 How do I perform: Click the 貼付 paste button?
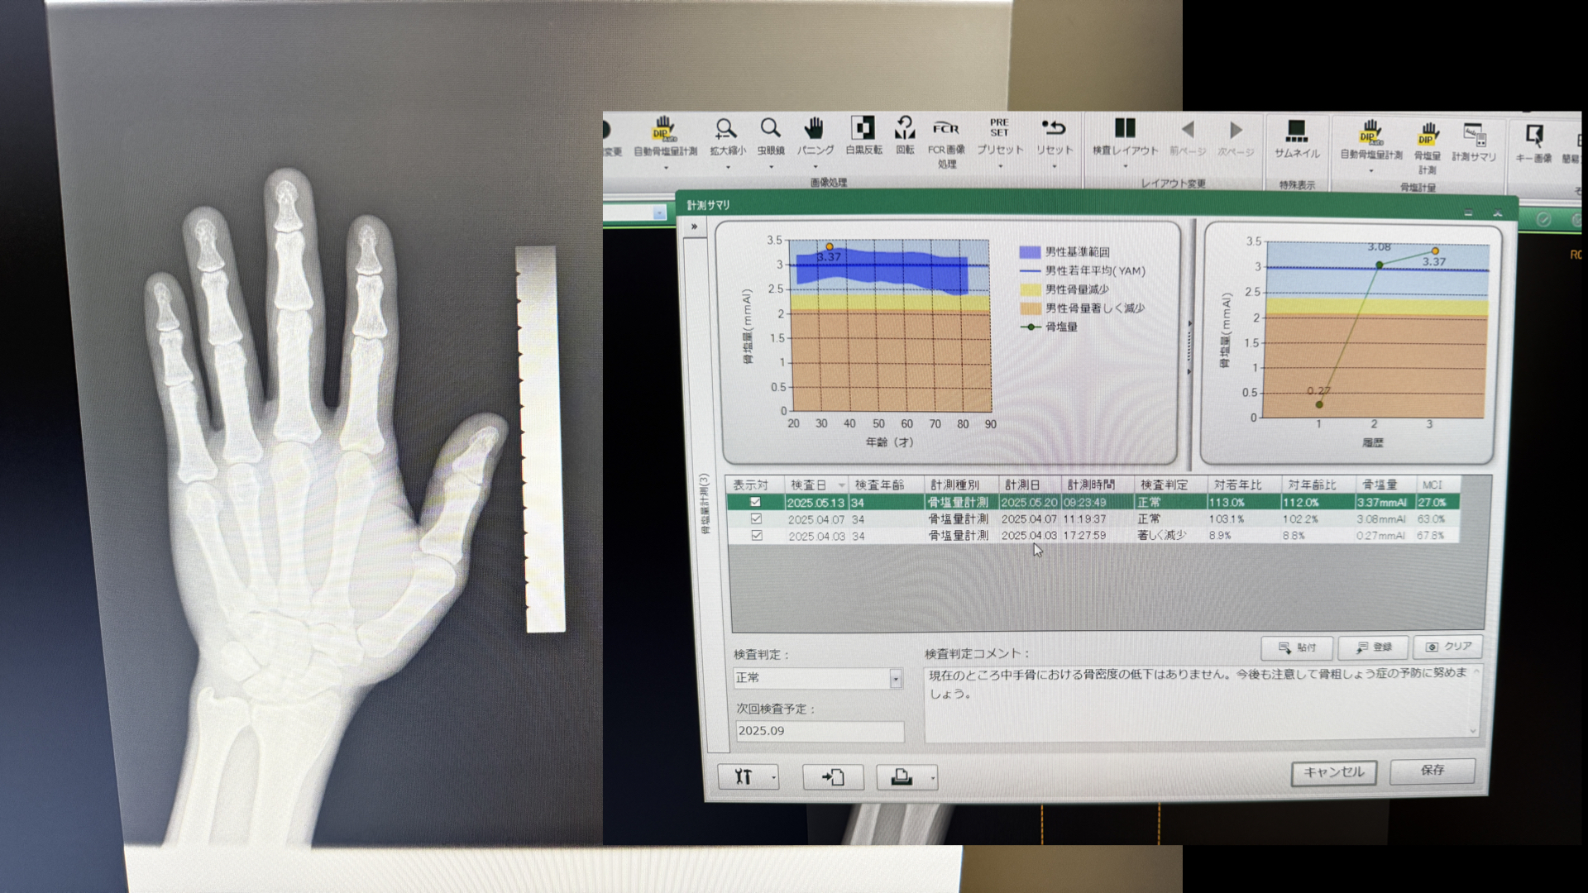click(x=1297, y=647)
